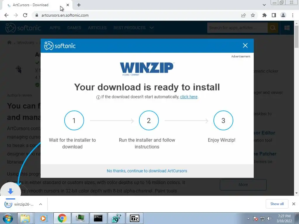Open the APPS menu item

tap(55, 28)
